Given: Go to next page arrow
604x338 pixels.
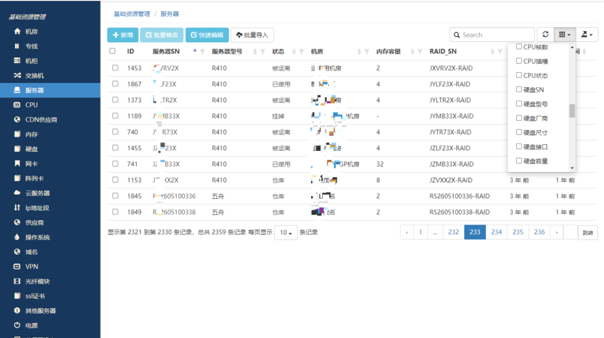Looking at the screenshot, I should point(556,232).
